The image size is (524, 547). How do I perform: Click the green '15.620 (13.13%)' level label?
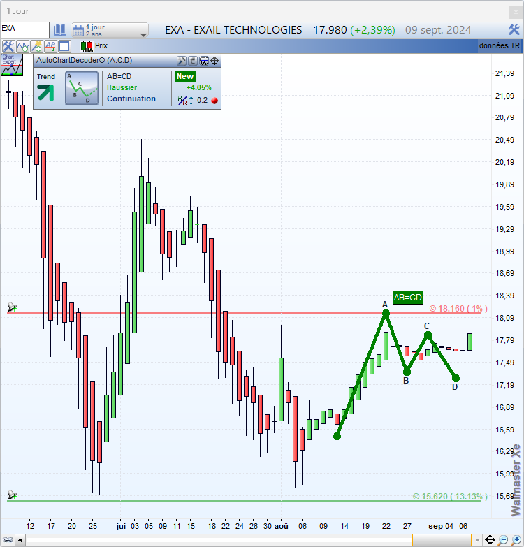[x=450, y=496]
